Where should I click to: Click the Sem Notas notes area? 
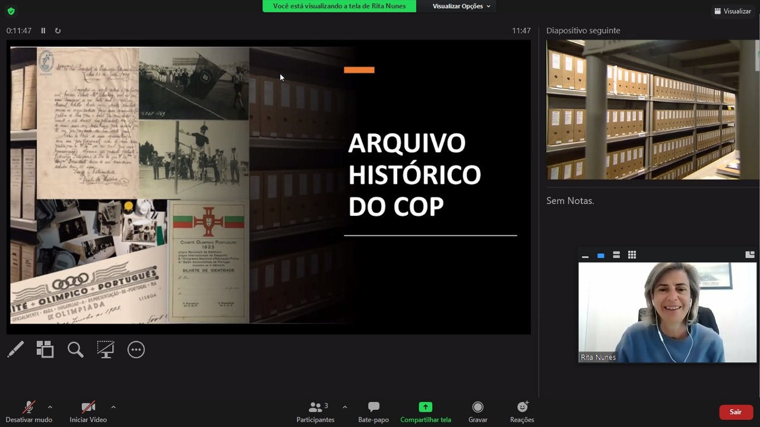click(x=570, y=201)
